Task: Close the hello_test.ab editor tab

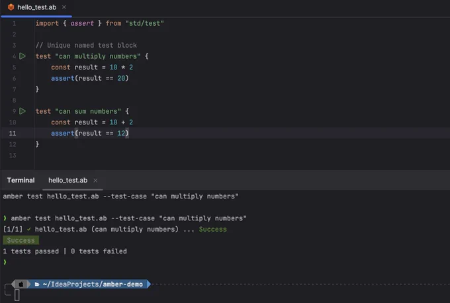Action: (64, 7)
